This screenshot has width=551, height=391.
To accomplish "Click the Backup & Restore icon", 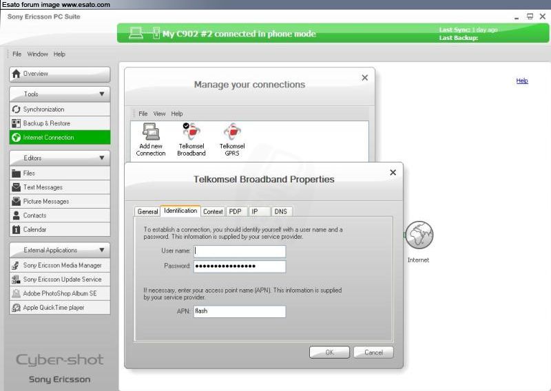I will 16,123.
